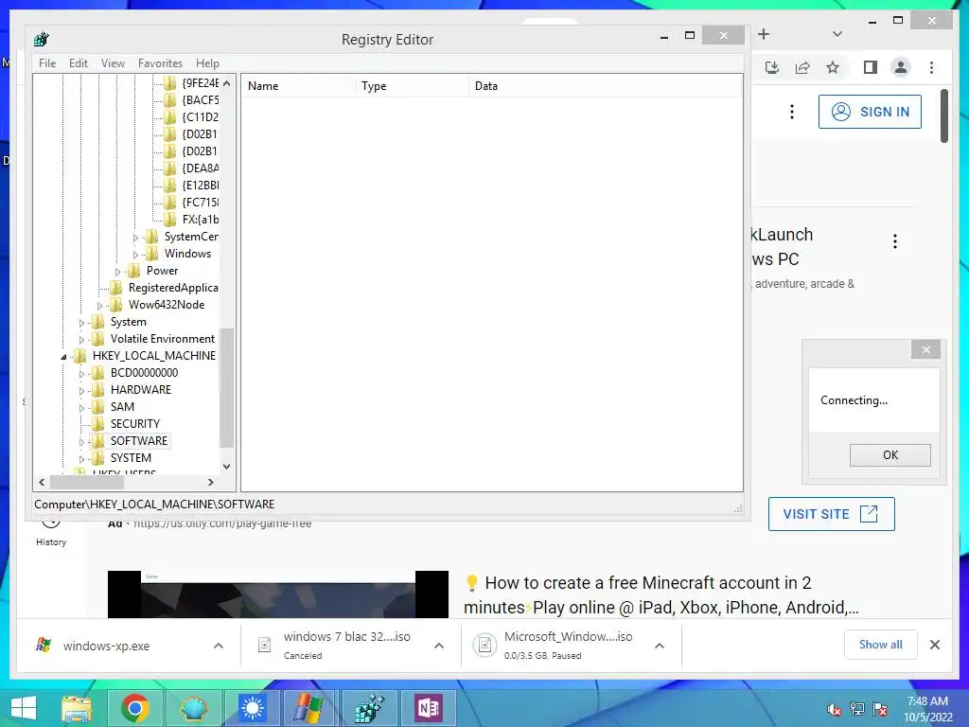
Task: Expand the SystemCer key in tree
Action: point(136,238)
